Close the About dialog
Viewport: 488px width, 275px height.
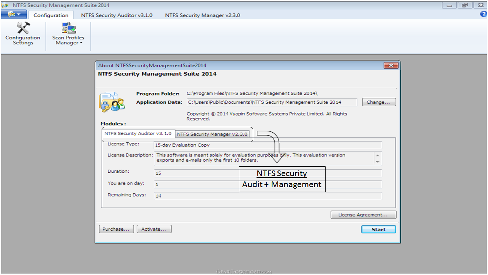point(391,65)
